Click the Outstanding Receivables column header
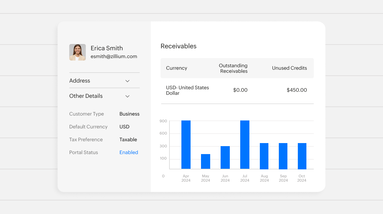The height and width of the screenshot is (214, 383). tap(233, 68)
